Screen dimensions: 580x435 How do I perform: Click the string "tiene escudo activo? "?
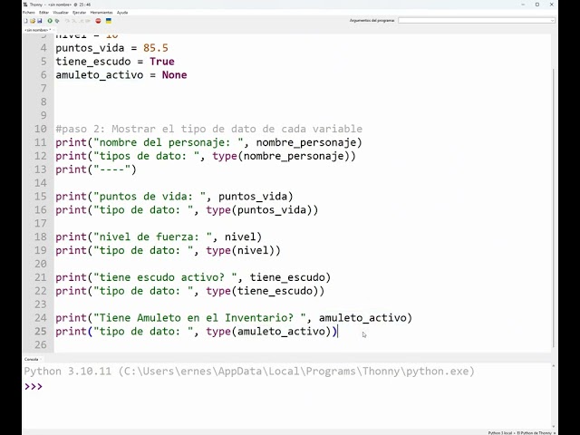[x=165, y=277]
